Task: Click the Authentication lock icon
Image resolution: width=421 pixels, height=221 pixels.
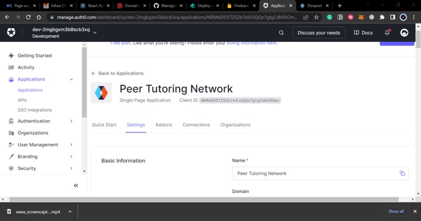Action: coord(11,121)
